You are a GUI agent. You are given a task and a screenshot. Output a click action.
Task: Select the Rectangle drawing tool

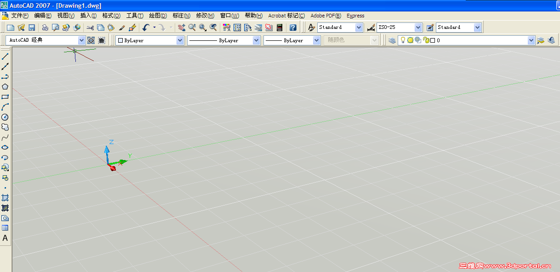(x=5, y=97)
